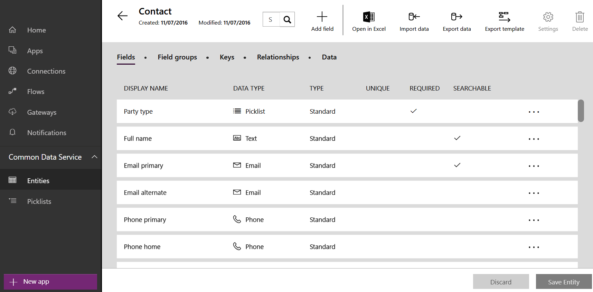Click Email primary envelope icon
This screenshot has height=292, width=593.
237,165
